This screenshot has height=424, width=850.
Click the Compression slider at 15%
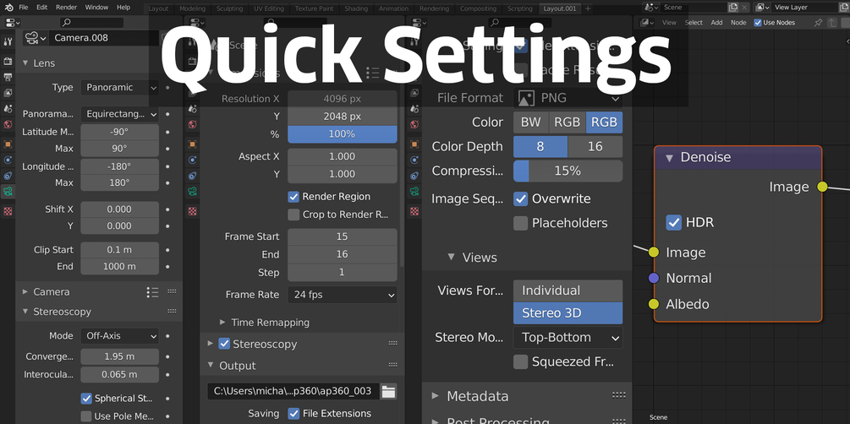click(568, 171)
